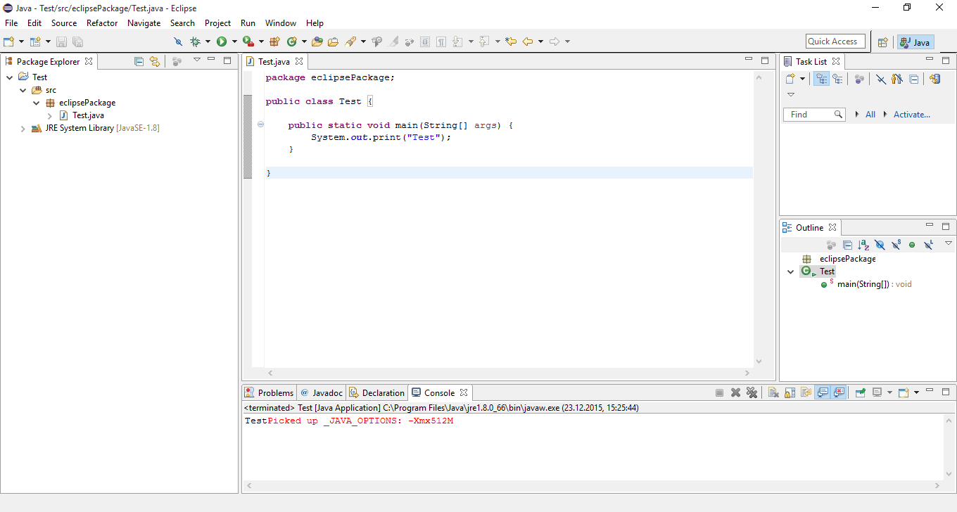Click the Clear Console icon

pyautogui.click(x=773, y=392)
